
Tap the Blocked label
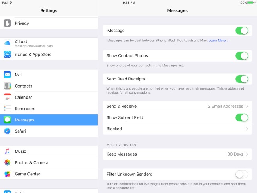[114, 129]
